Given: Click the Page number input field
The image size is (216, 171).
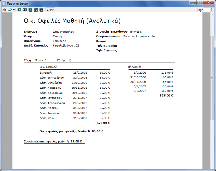Looking at the screenshot, I should [207, 10].
